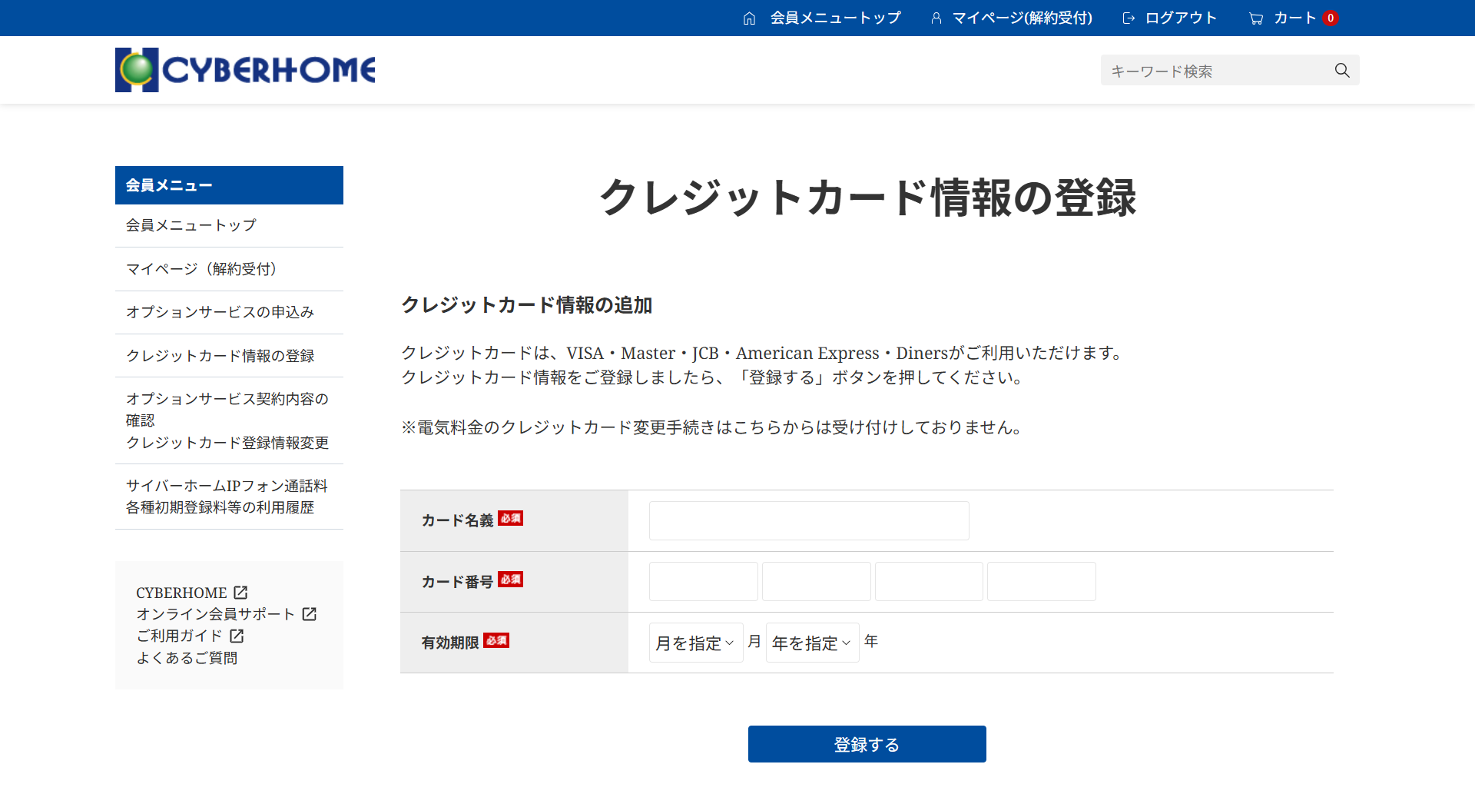Open the よくあるご質問 link

[x=187, y=658]
